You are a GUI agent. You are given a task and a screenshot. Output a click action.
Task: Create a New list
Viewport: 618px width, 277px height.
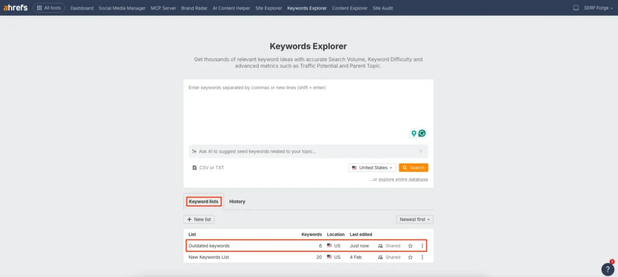[x=199, y=220]
